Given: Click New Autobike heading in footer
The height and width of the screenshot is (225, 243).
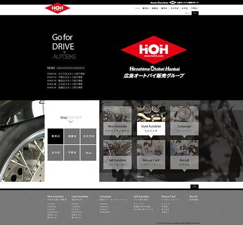Looking at the screenshot, I should [55, 197].
